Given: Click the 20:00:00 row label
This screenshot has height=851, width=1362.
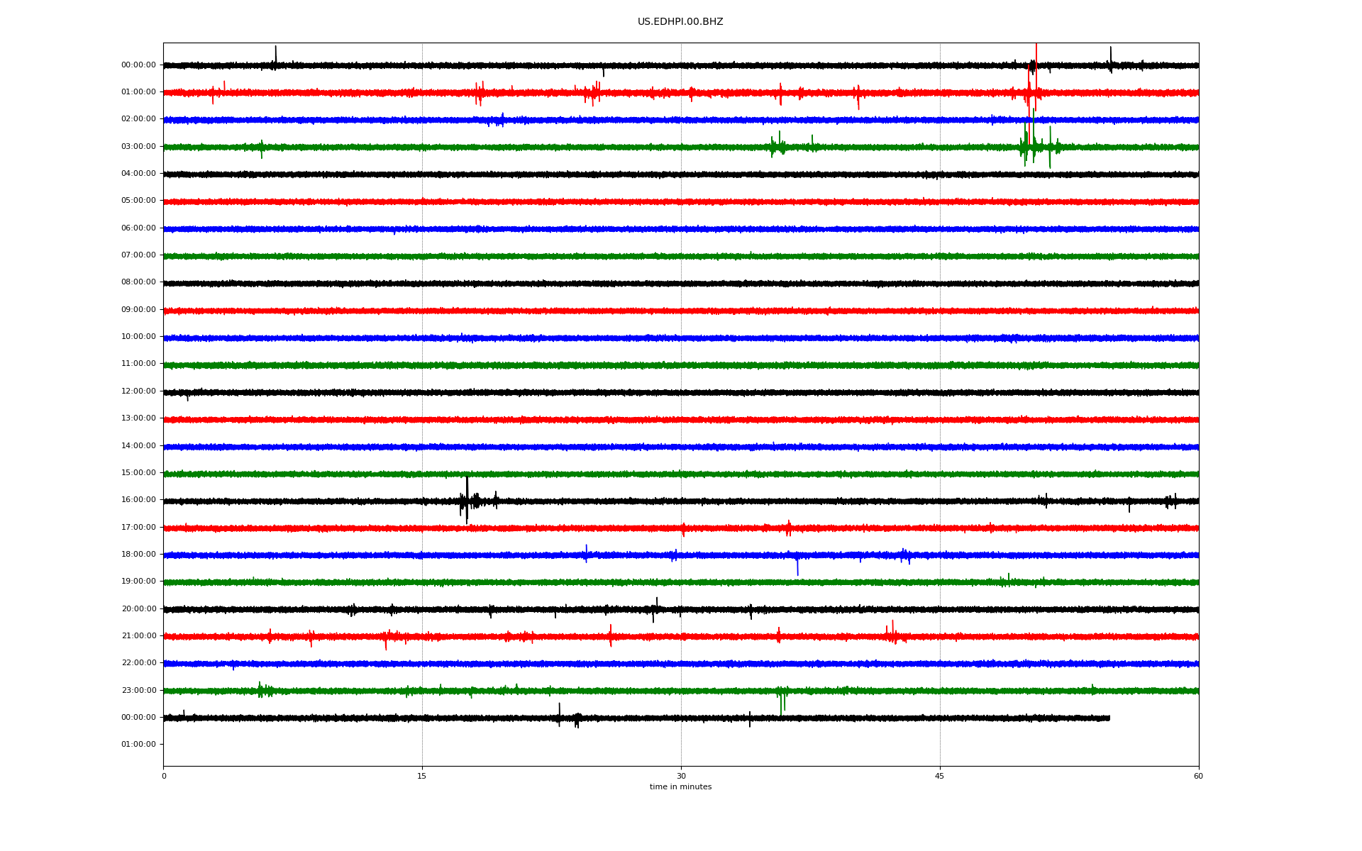Looking at the screenshot, I should 138,609.
